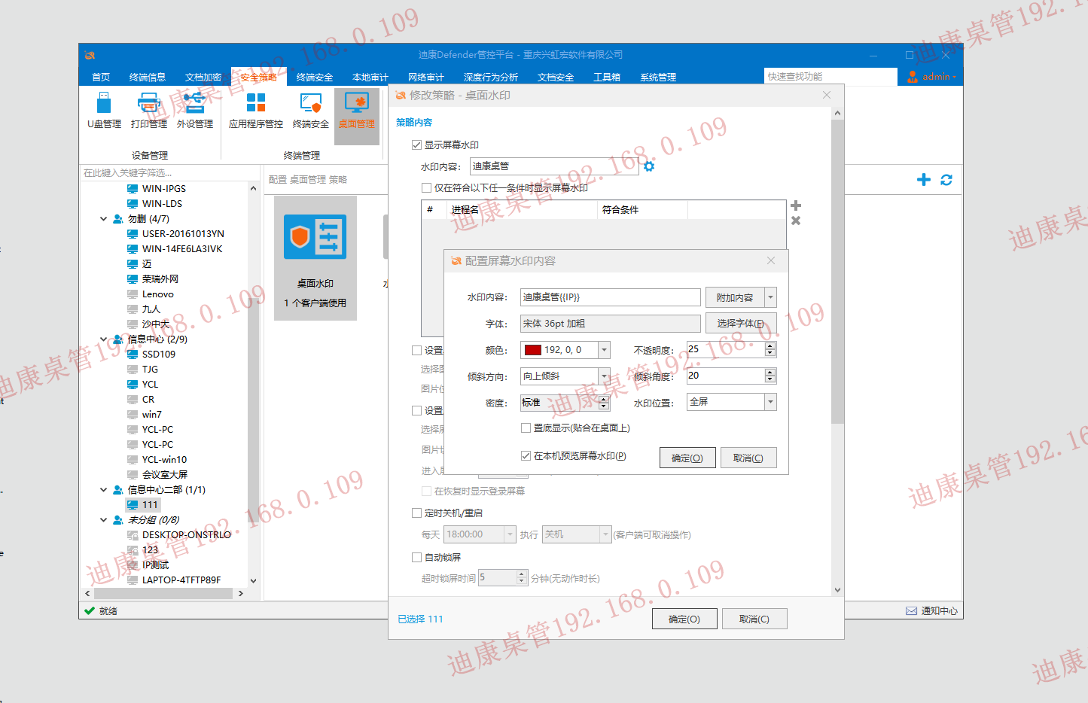This screenshot has height=703, width=1088.
Task: Confirm watermark dialog with 确定(O)
Action: [687, 458]
